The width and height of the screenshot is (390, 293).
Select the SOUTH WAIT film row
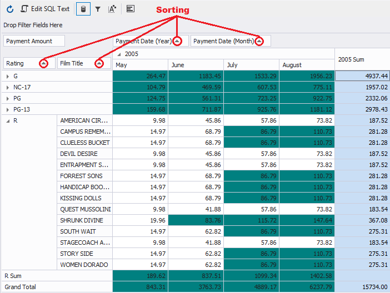(x=85, y=231)
